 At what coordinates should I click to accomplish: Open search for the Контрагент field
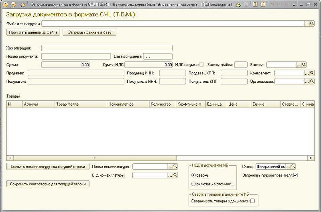point(312,73)
